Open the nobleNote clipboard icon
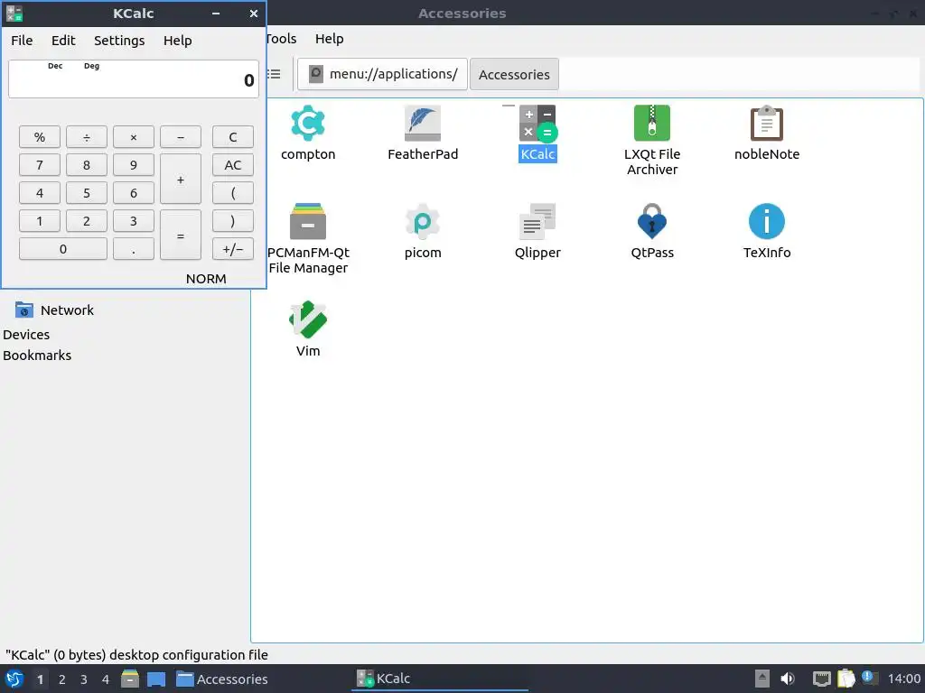925x693 pixels. [x=766, y=123]
